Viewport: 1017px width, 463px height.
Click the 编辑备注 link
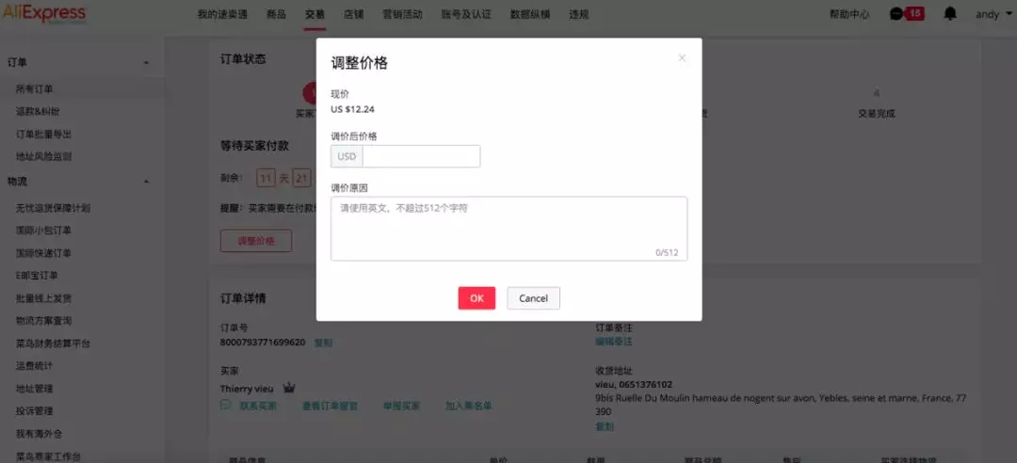(614, 342)
